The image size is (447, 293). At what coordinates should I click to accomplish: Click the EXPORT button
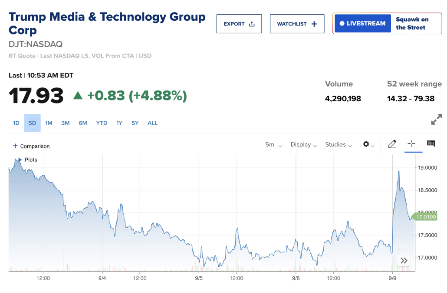(239, 24)
